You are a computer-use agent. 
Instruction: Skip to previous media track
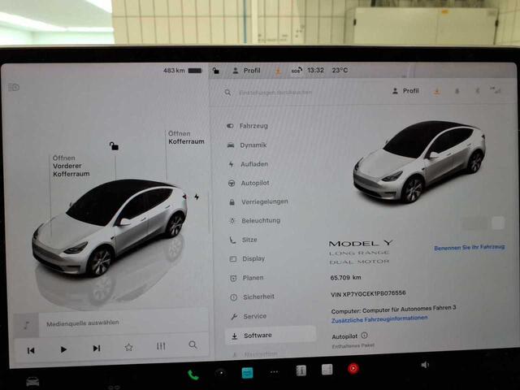coord(31,350)
